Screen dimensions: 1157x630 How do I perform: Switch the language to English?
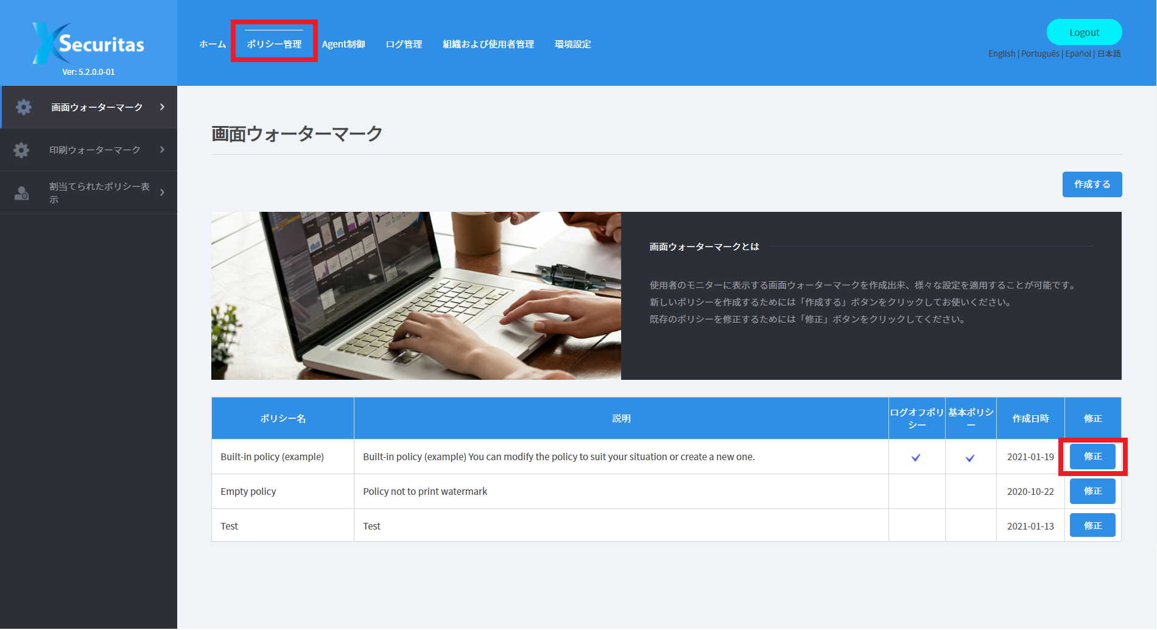click(x=1001, y=54)
